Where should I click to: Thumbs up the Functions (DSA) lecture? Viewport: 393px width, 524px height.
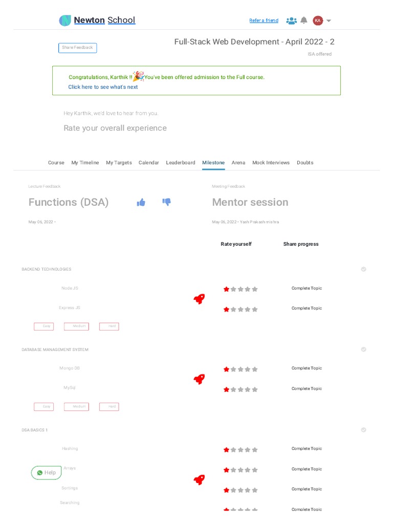pos(141,203)
